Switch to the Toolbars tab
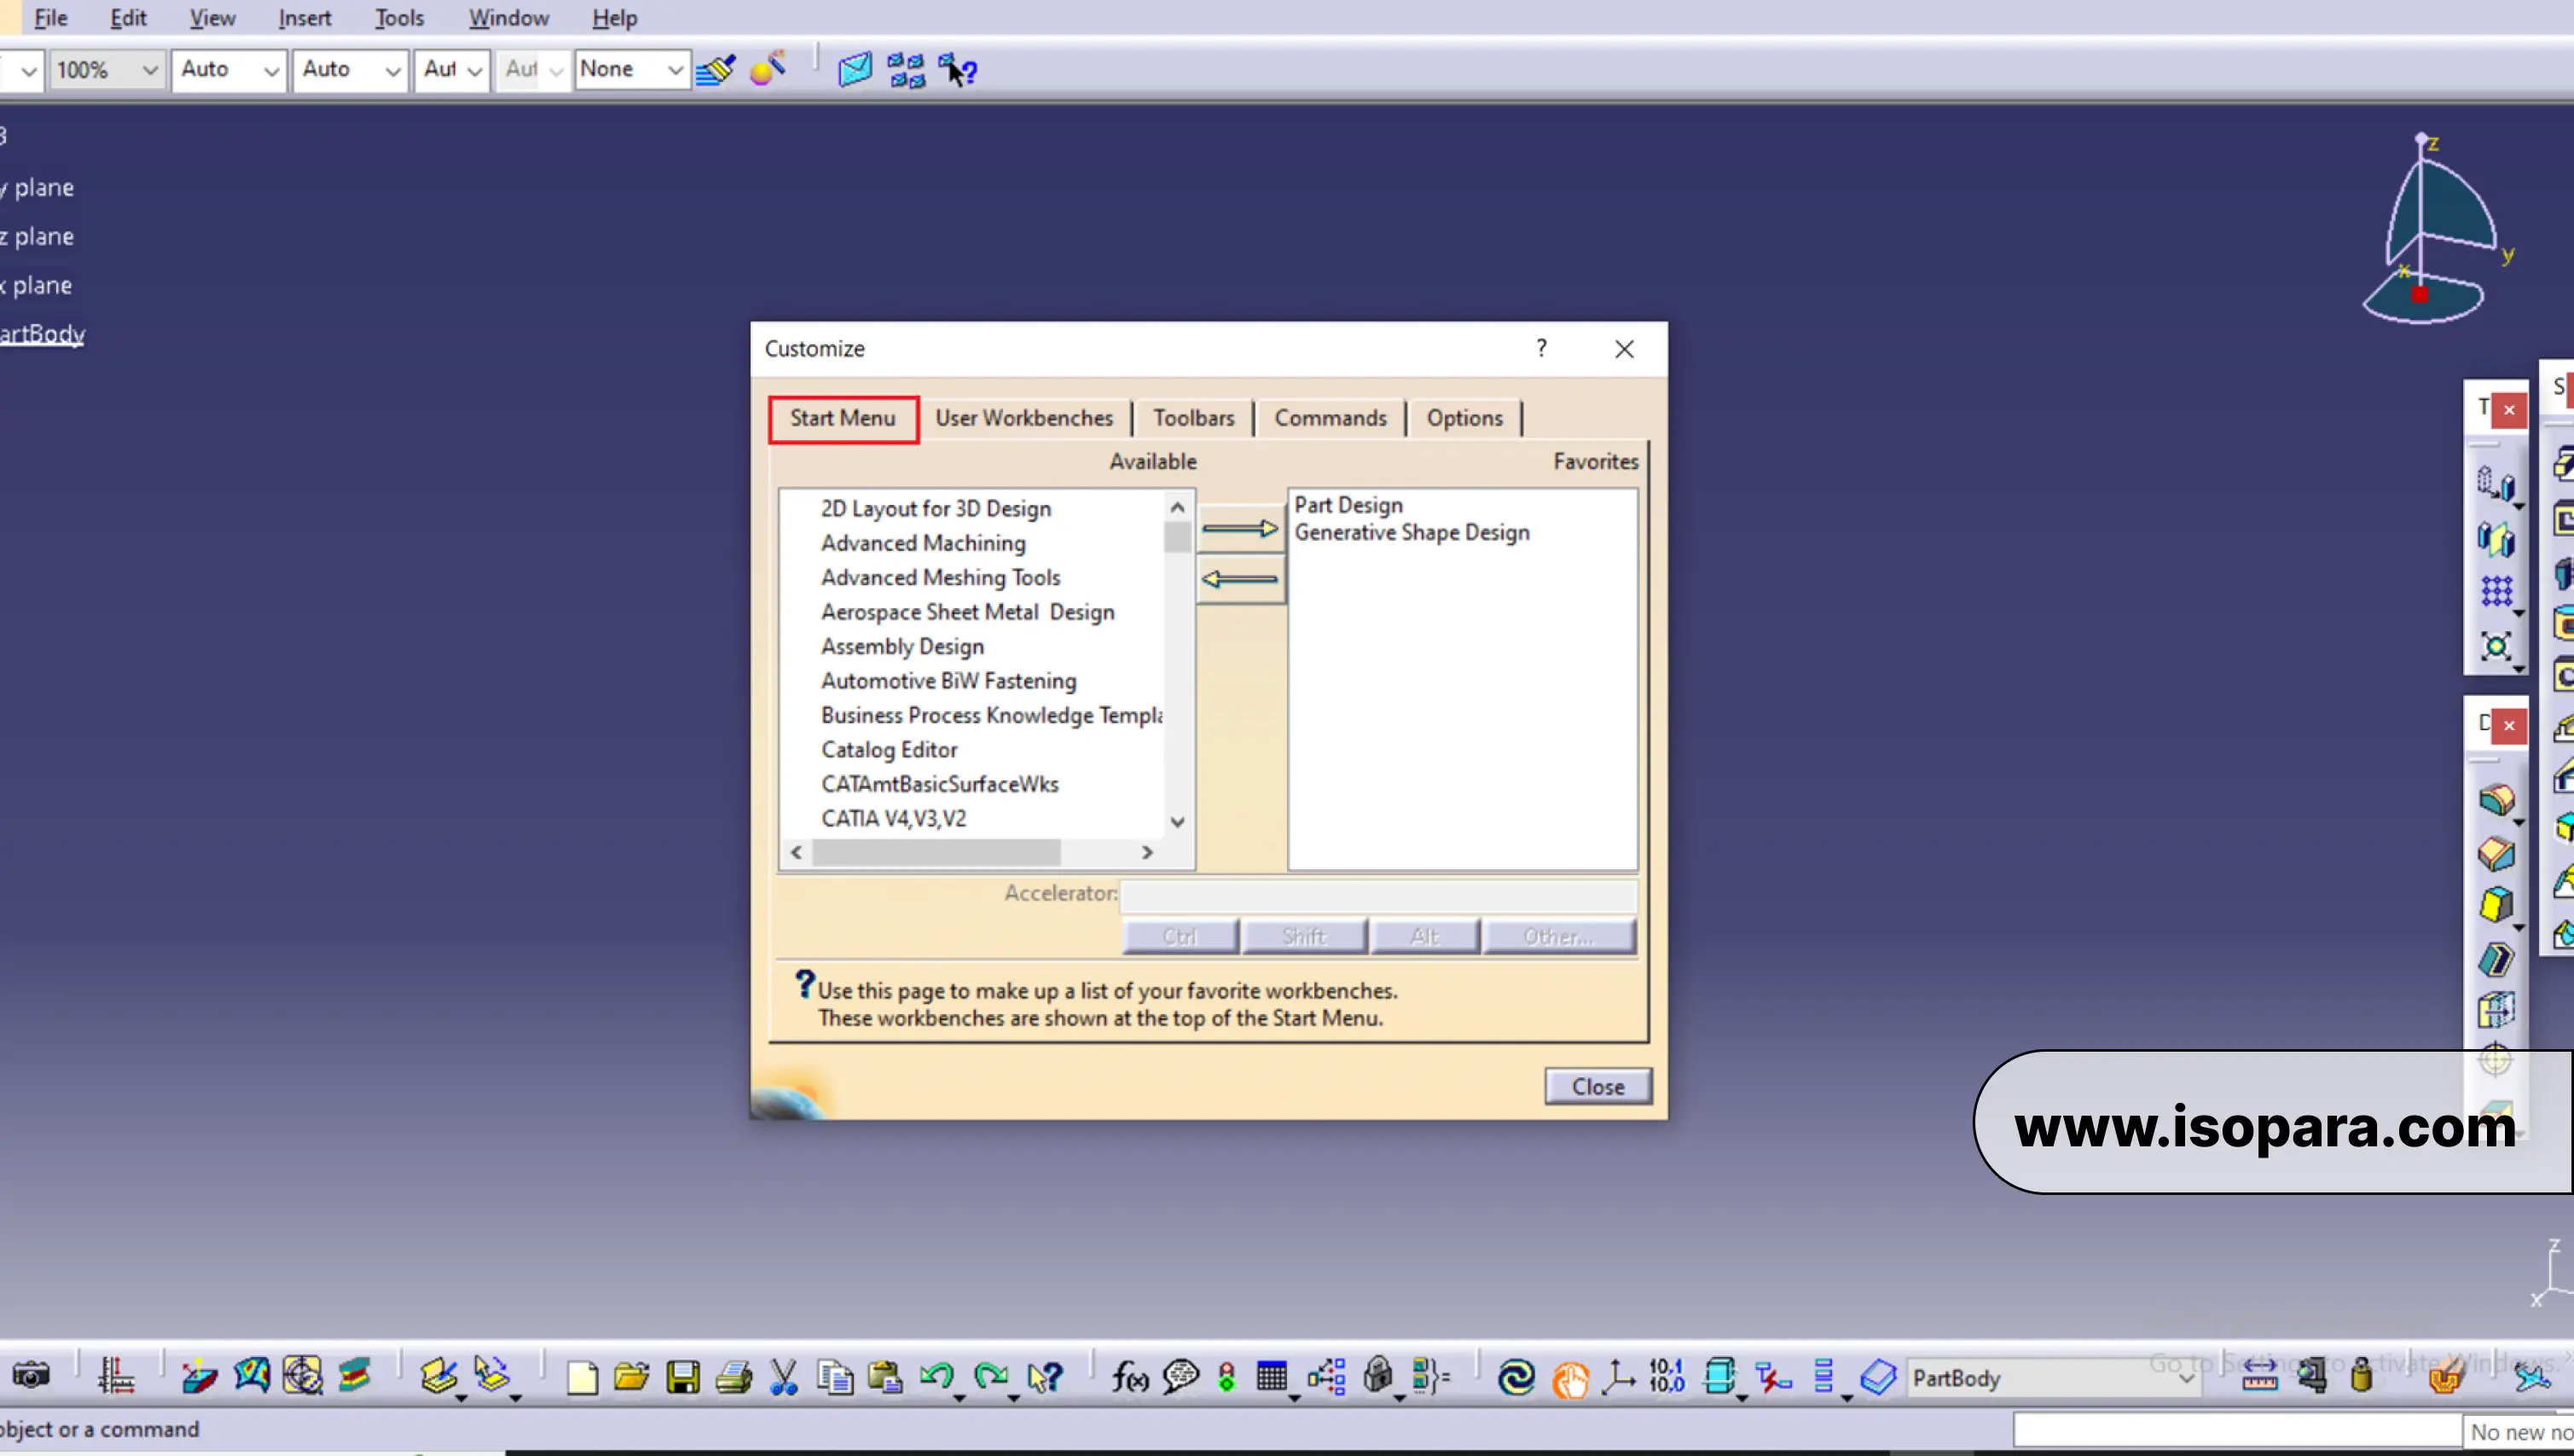Screen dimensions: 2574x1456 [x=1193, y=418]
